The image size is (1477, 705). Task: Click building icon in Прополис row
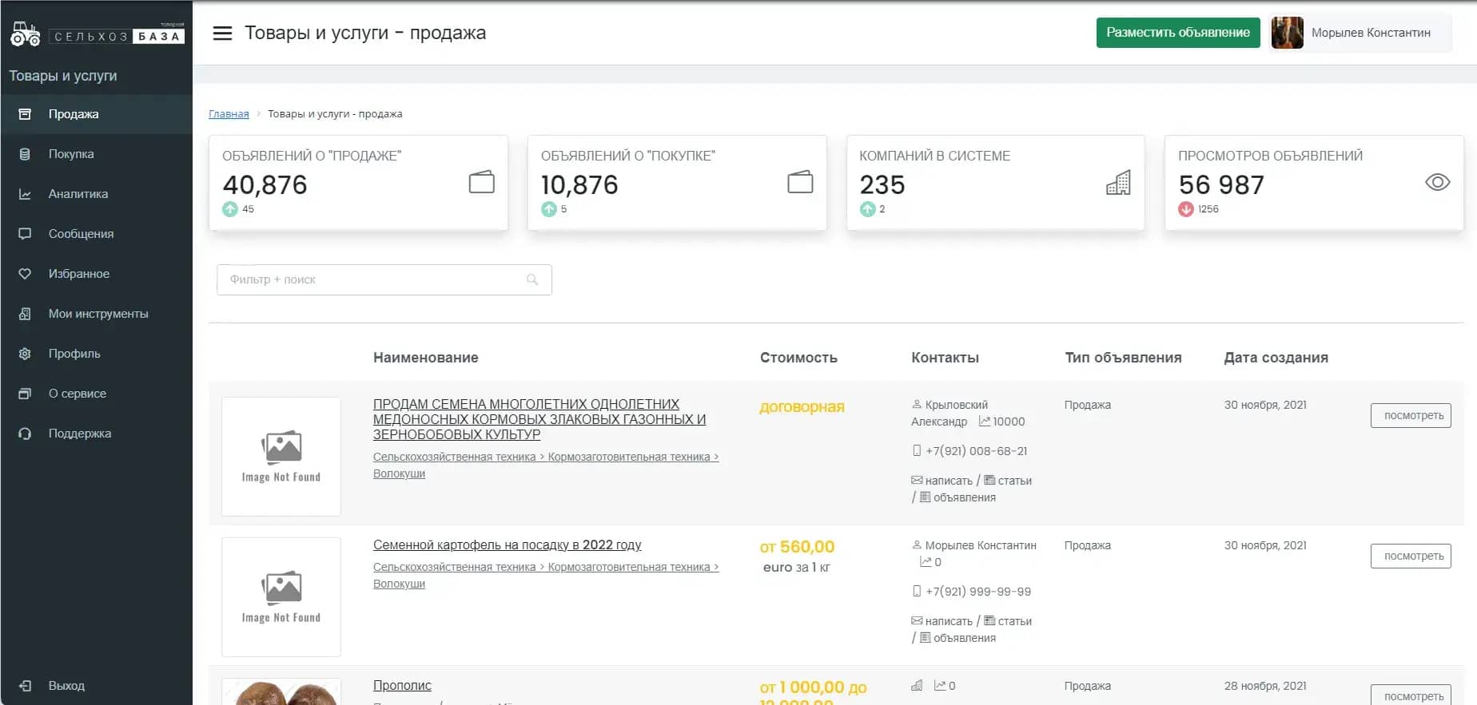[x=917, y=686]
